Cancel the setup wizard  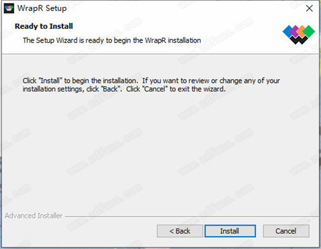coord(286,231)
